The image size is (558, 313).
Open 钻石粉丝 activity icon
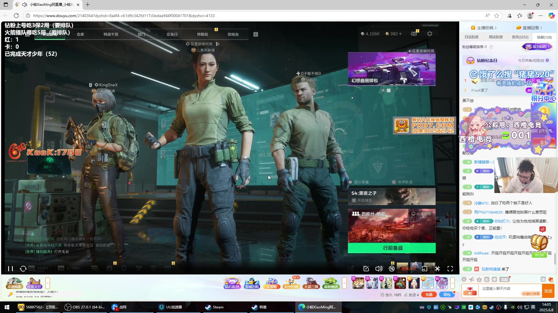point(232,283)
